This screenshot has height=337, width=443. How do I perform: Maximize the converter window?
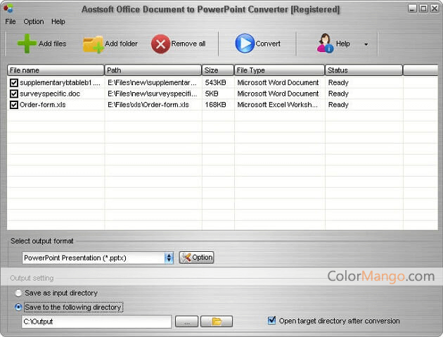tap(423, 8)
